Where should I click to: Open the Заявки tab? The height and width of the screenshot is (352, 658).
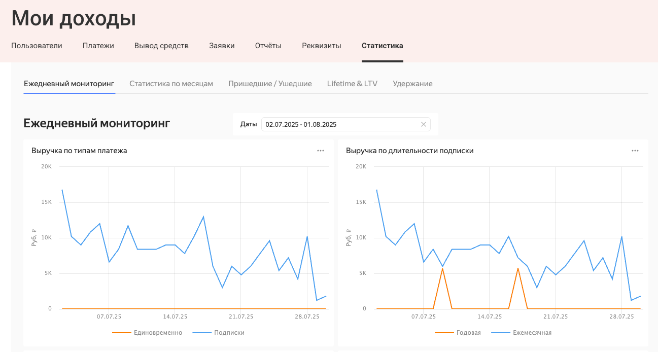click(222, 46)
